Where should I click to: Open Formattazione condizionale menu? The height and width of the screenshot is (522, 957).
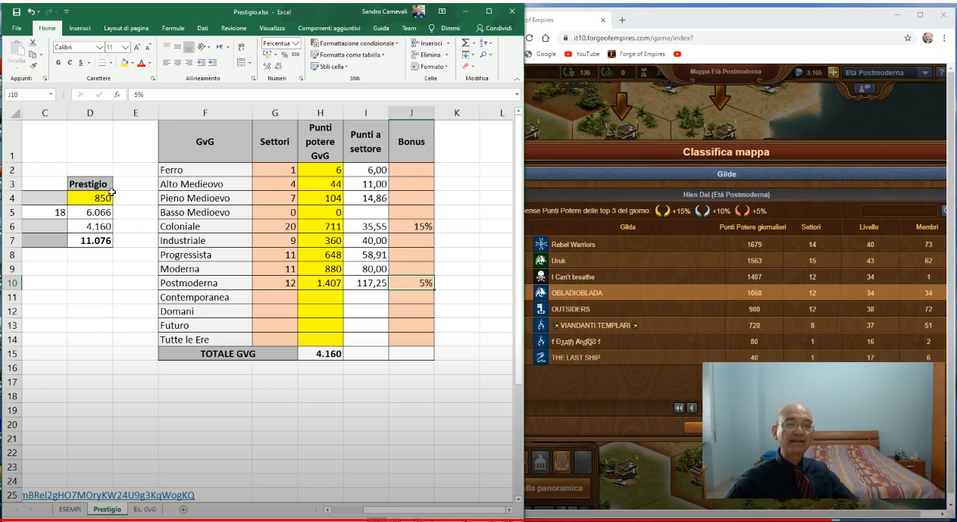(354, 43)
